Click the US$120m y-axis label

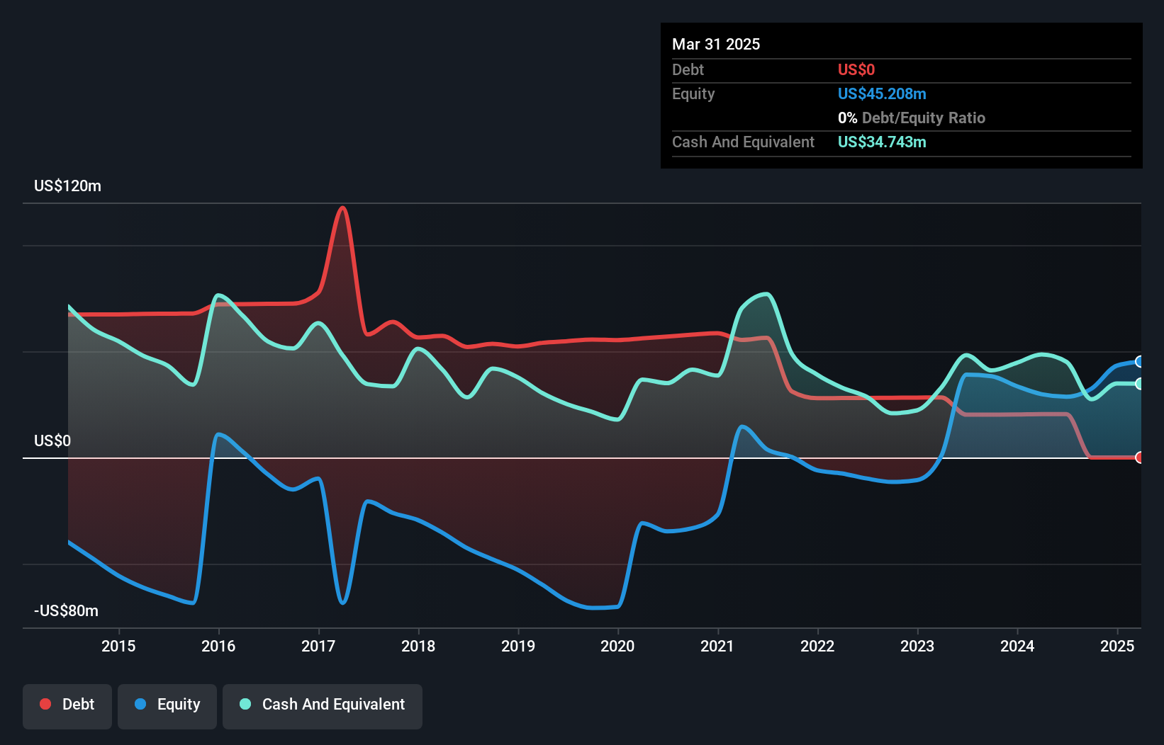tap(67, 186)
